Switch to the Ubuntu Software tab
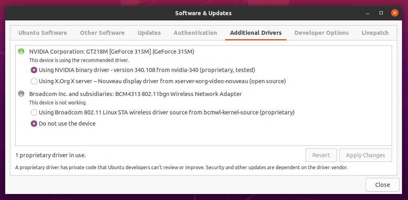408x200 pixels. point(43,33)
